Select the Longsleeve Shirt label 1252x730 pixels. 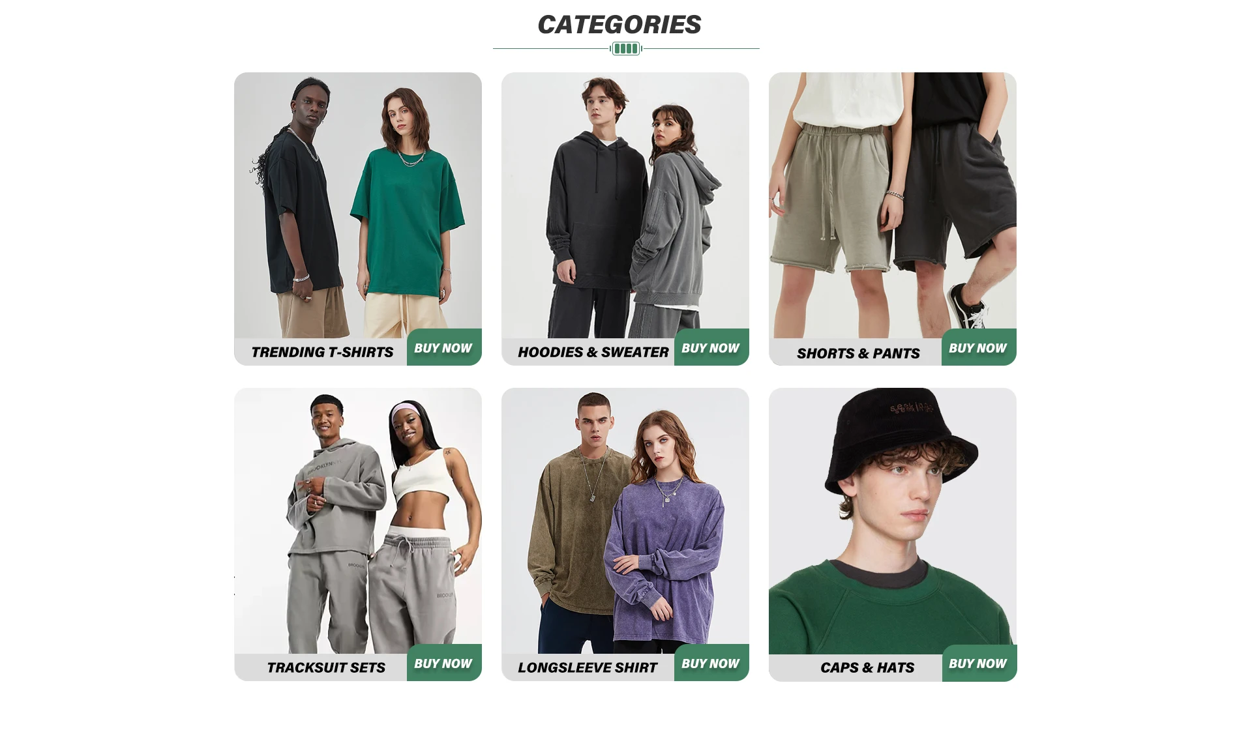coord(588,667)
